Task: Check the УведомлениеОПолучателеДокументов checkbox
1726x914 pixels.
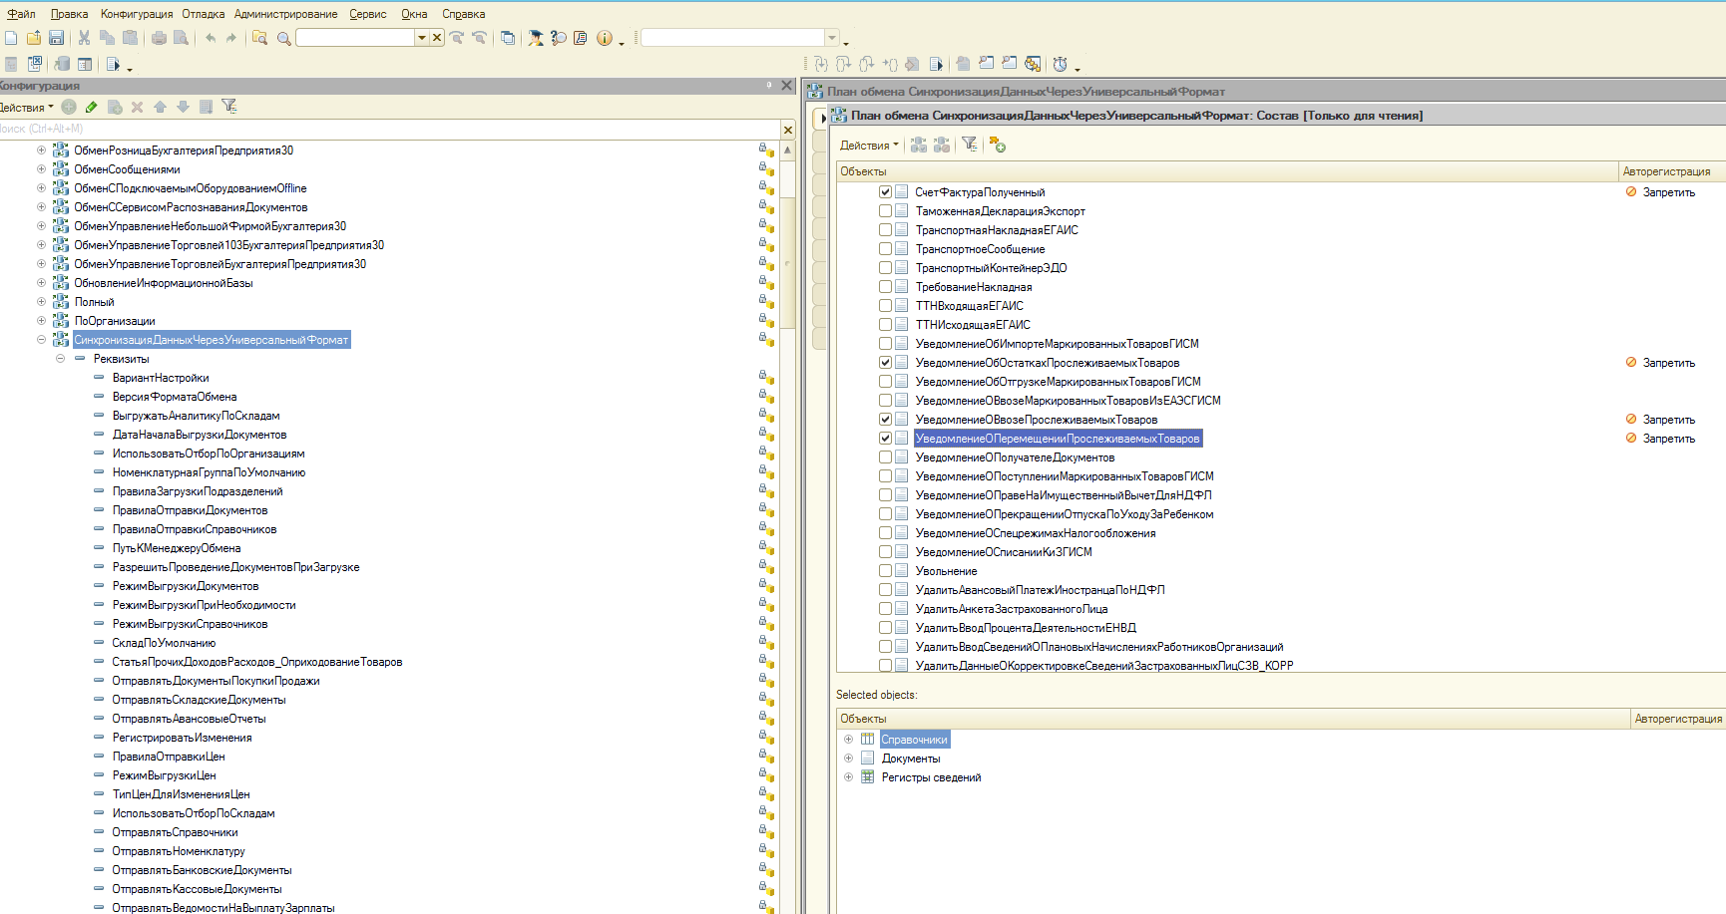Action: pos(885,457)
